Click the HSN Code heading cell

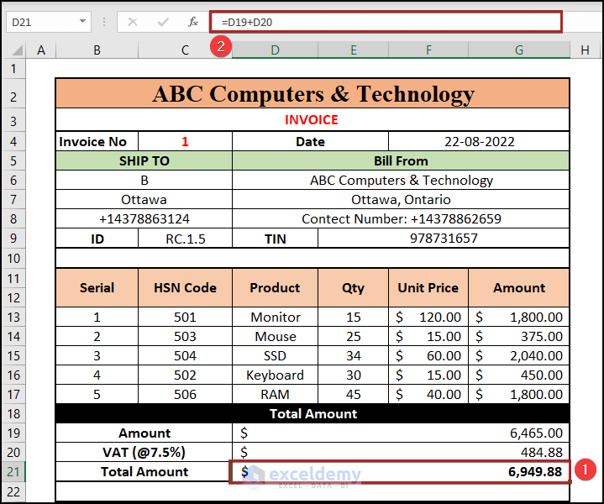[x=186, y=288]
